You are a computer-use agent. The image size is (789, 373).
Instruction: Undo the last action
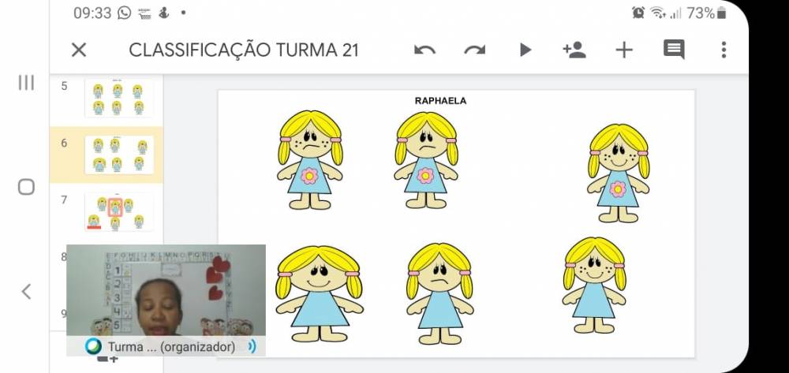(x=424, y=50)
